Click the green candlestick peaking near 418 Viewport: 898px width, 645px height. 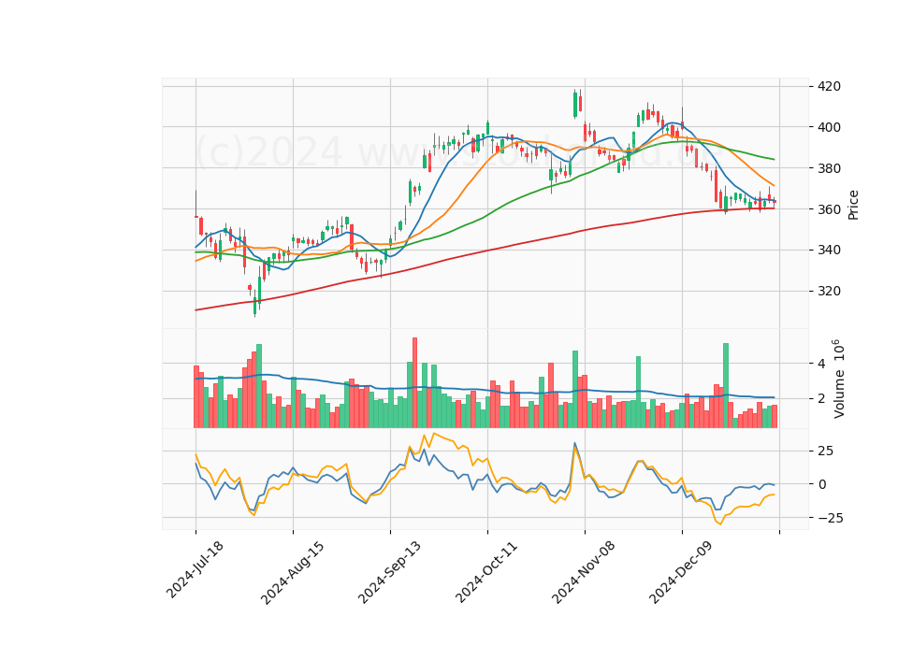pos(575,104)
